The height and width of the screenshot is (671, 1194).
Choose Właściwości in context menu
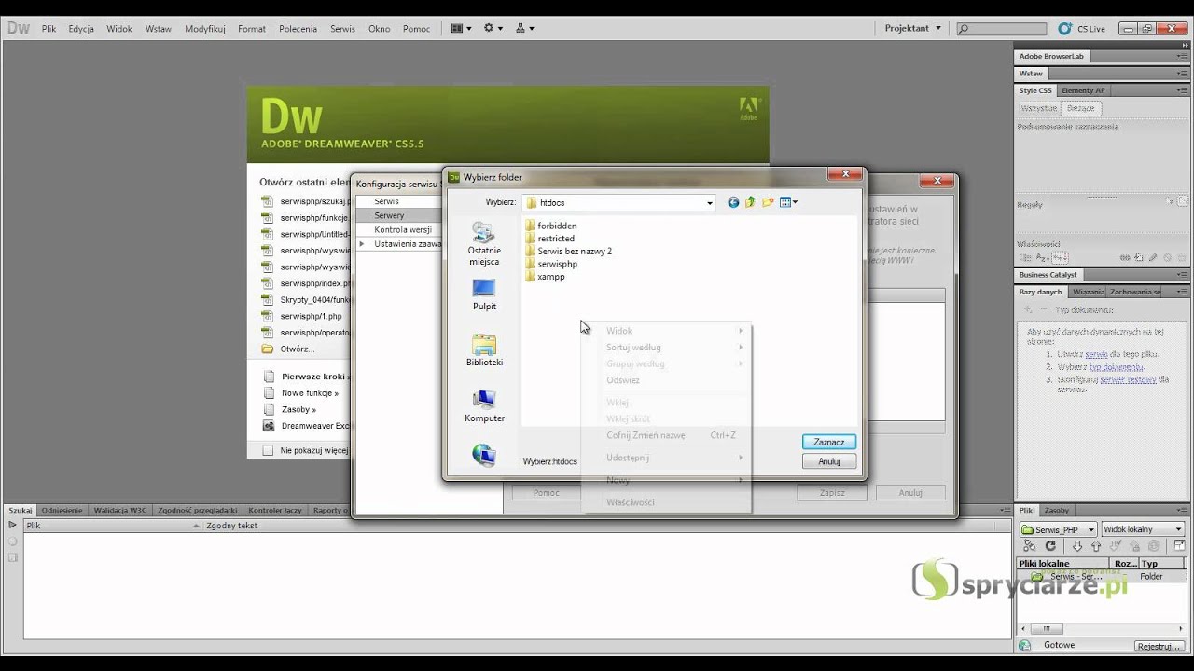tap(666, 502)
